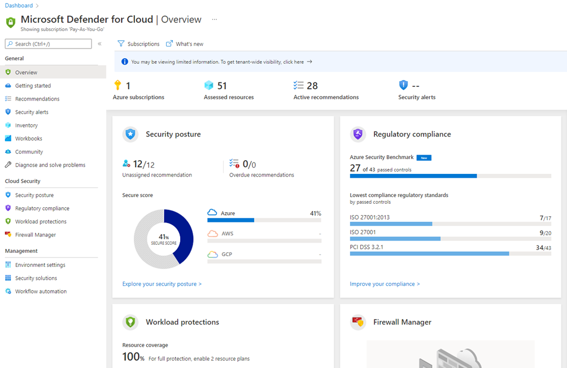
Task: Select the Security posture shield icon
Action: pyautogui.click(x=130, y=134)
